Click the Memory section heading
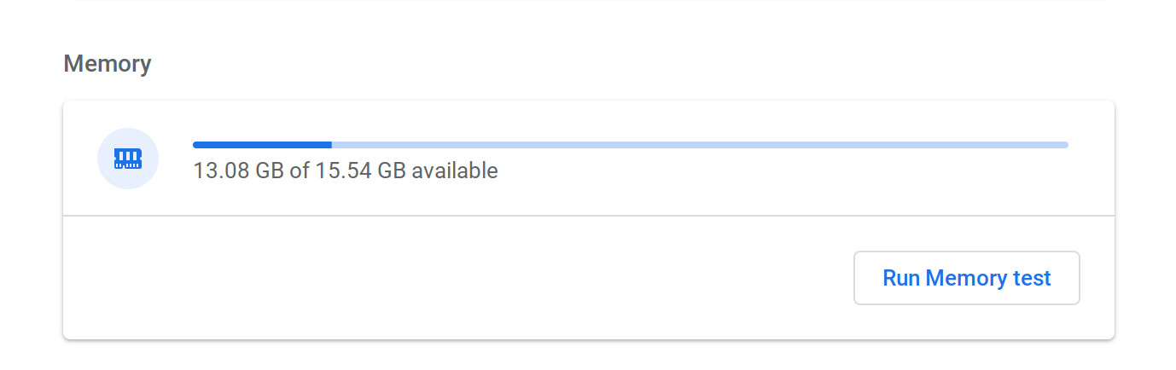 [x=108, y=64]
